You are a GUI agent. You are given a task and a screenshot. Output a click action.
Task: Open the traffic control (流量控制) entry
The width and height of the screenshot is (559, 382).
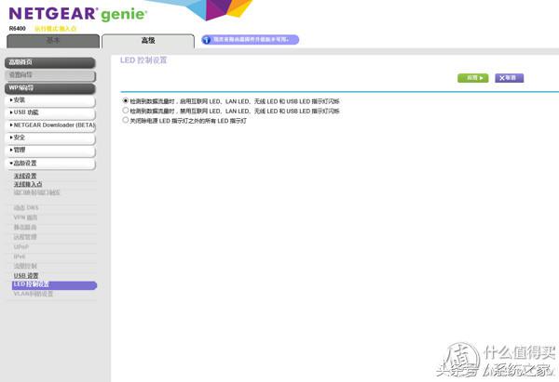(x=25, y=266)
